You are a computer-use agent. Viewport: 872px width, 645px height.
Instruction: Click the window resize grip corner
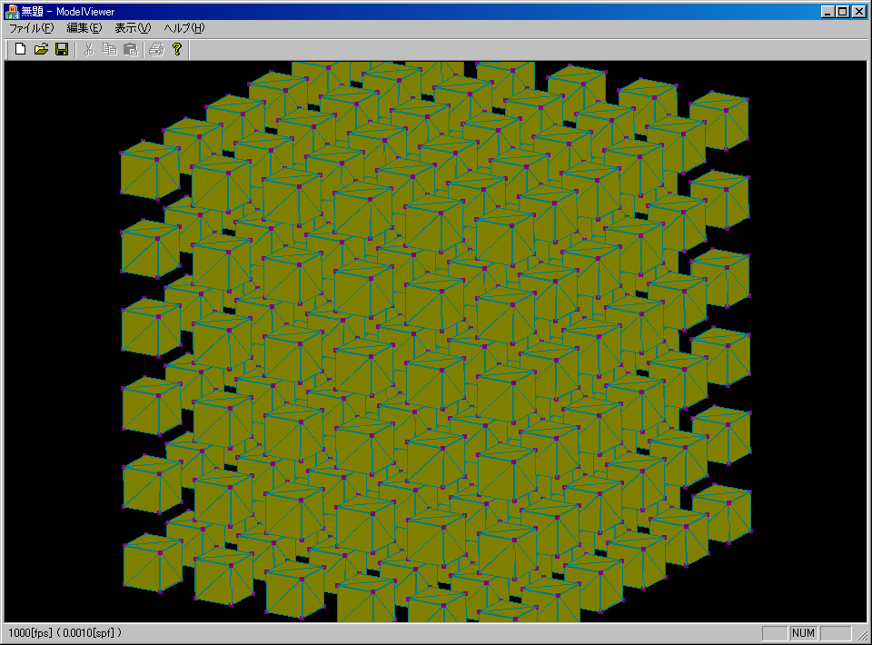click(861, 634)
